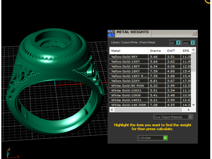Click the 3.54 DWT value
Screen dimensions: 212x159
click(x=171, y=91)
